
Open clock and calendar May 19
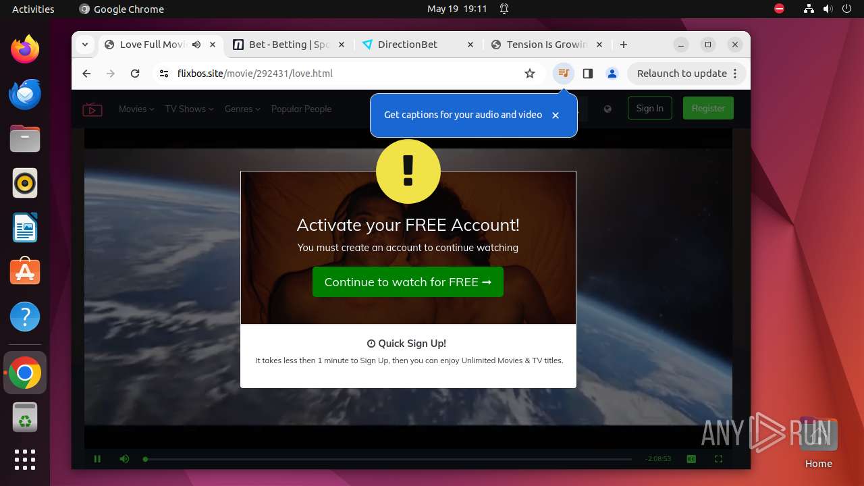click(x=457, y=9)
